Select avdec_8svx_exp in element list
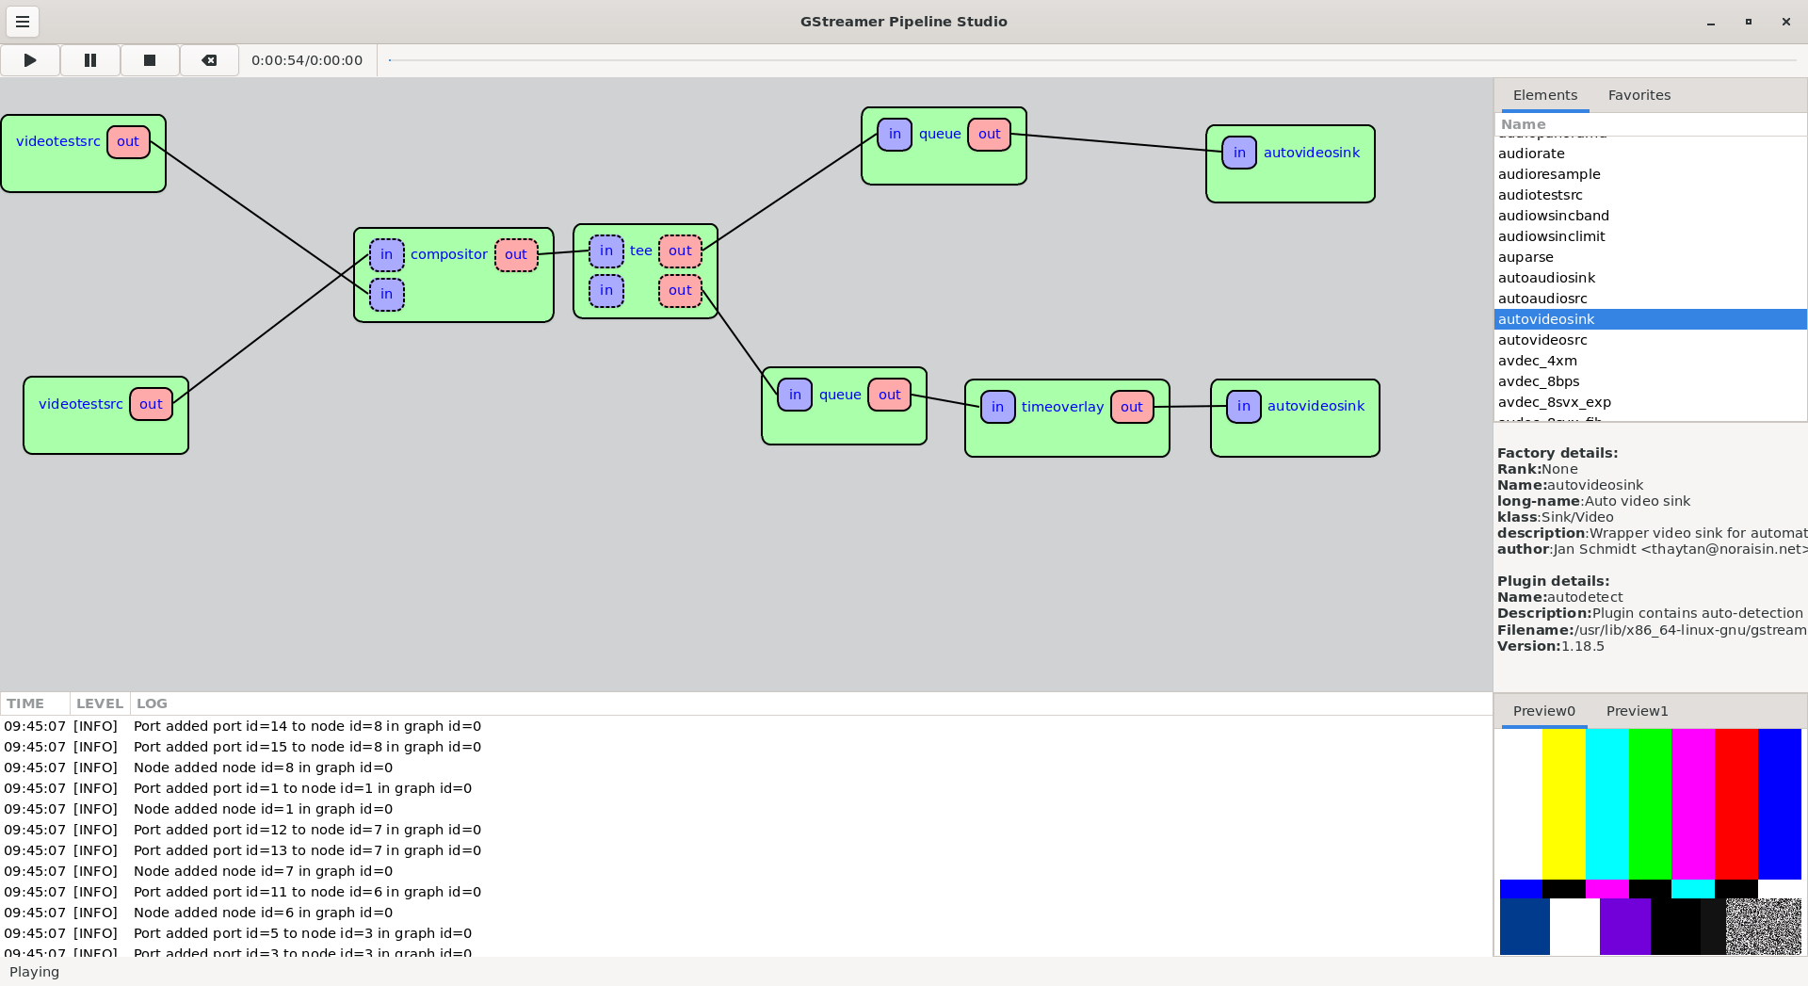The width and height of the screenshot is (1808, 986). (1650, 402)
